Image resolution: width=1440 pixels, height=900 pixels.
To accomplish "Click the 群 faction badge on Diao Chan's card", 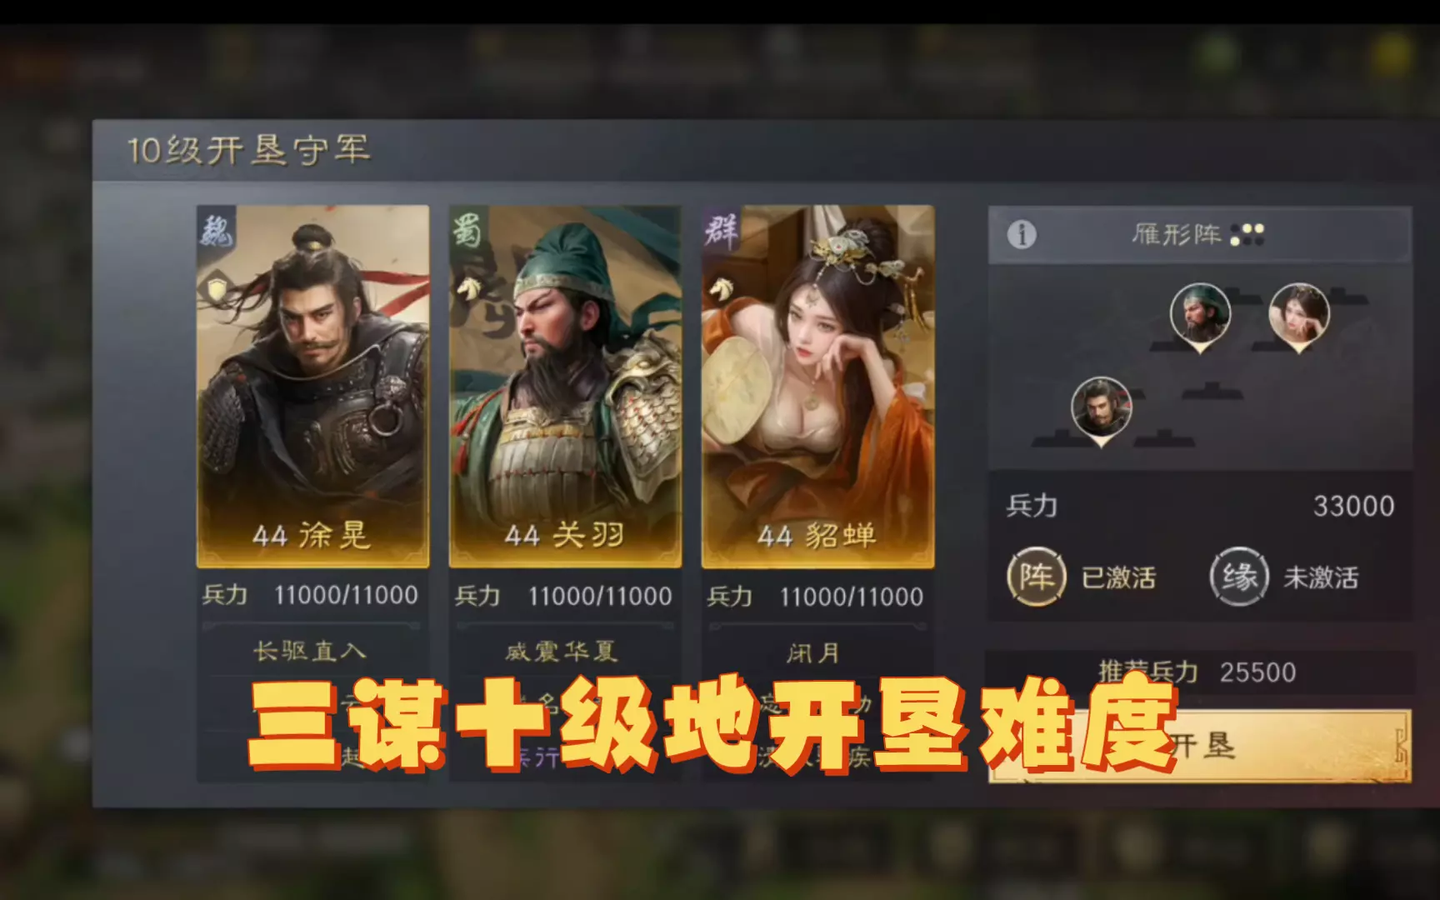I will point(720,228).
